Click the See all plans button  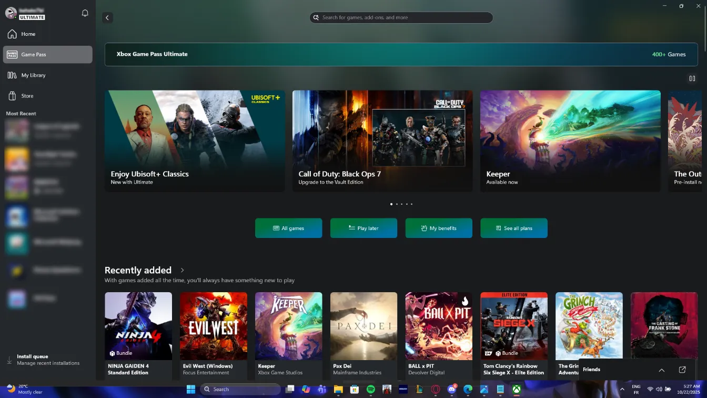click(514, 228)
